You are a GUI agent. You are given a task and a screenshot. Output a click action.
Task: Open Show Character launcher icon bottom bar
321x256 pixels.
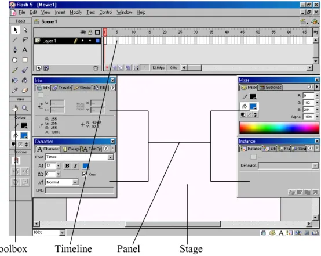point(281,233)
